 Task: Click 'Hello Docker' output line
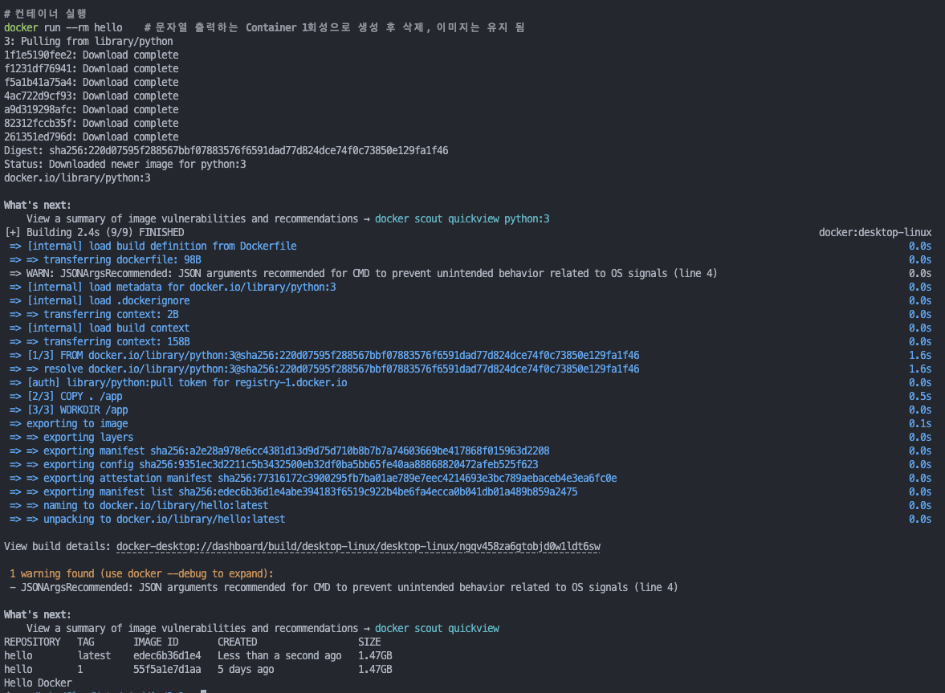(38, 683)
